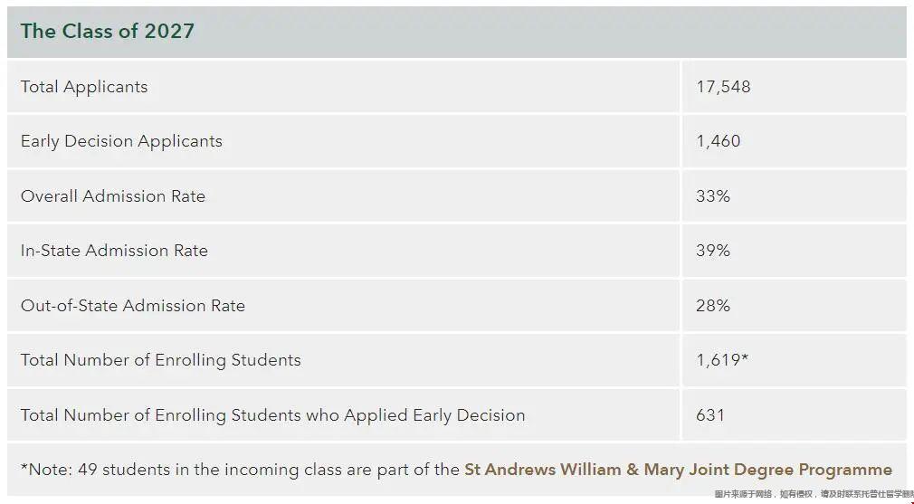Open St Andrews William & Mary Joint Degree Programme link
Image resolution: width=914 pixels, height=504 pixels.
(678, 470)
